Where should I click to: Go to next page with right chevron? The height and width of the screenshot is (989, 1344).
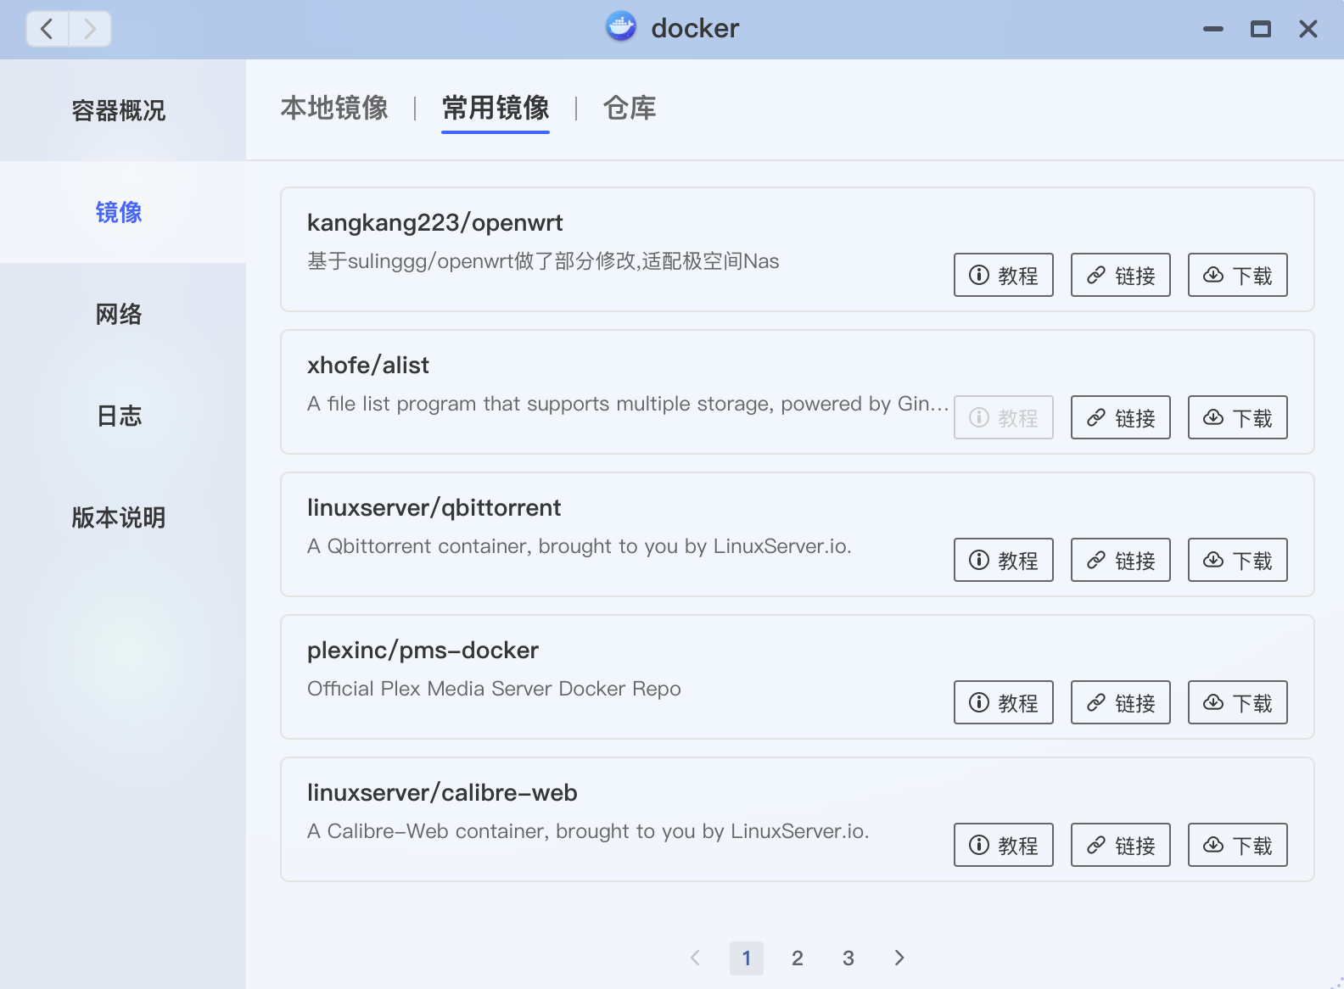899,958
